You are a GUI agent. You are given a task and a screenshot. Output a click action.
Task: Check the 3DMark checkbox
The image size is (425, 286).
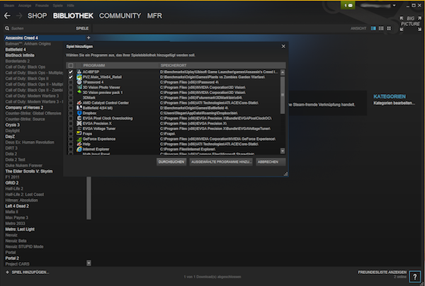(71, 98)
